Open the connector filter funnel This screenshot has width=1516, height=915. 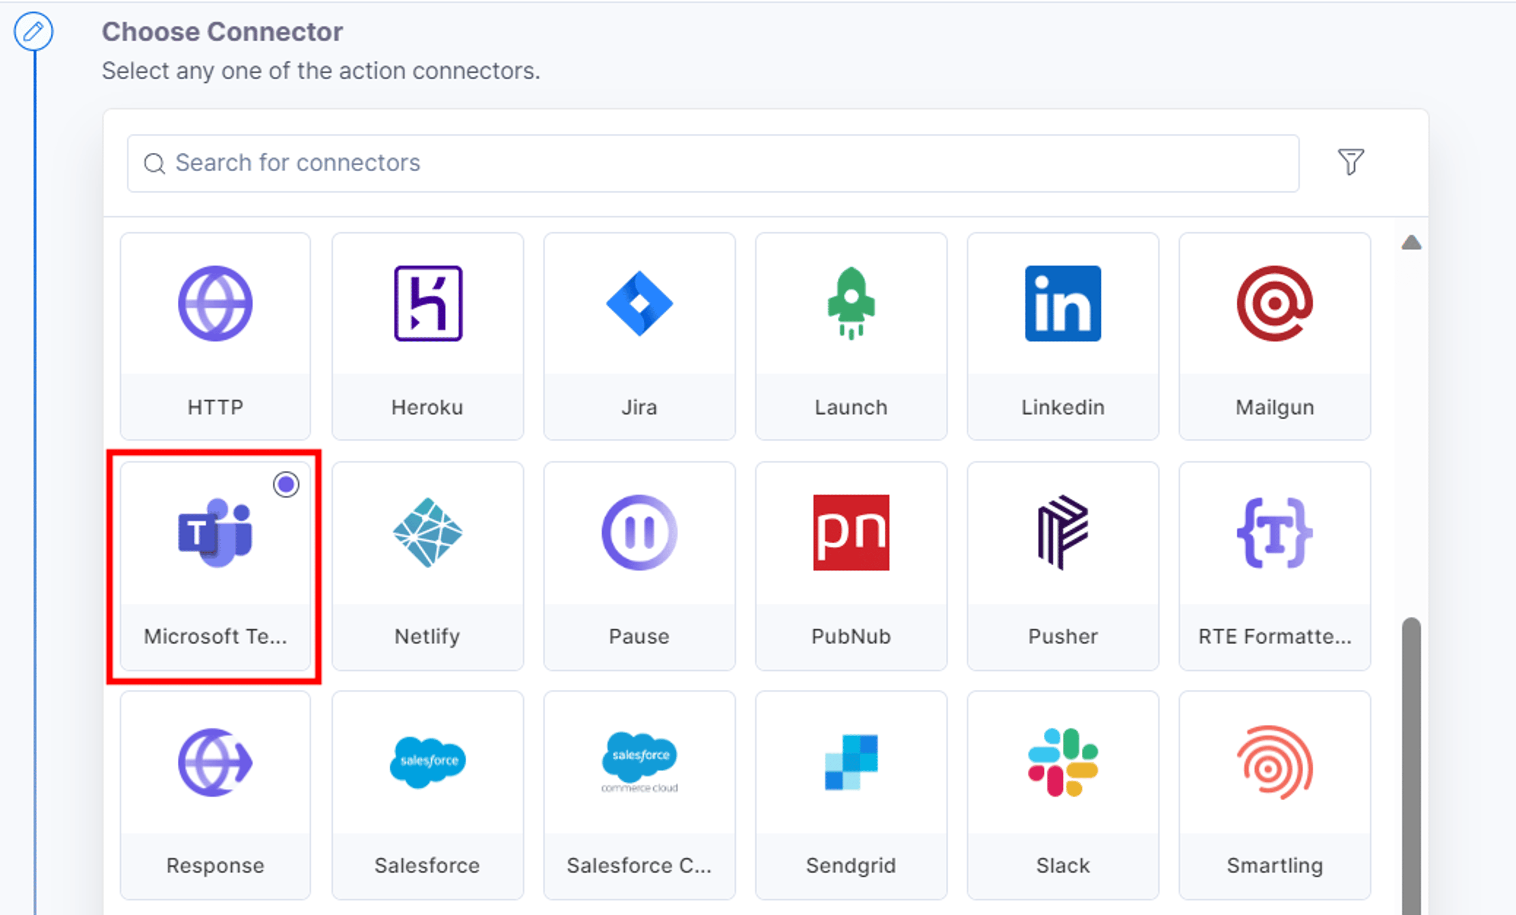[1351, 162]
